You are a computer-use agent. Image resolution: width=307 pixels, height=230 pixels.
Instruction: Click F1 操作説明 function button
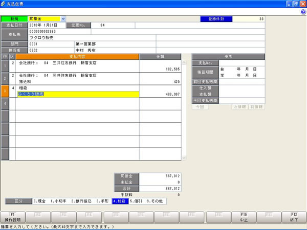click(x=13, y=217)
